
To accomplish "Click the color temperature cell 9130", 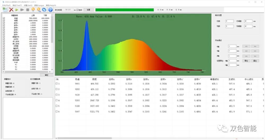I will pyautogui.click(x=77, y=95).
